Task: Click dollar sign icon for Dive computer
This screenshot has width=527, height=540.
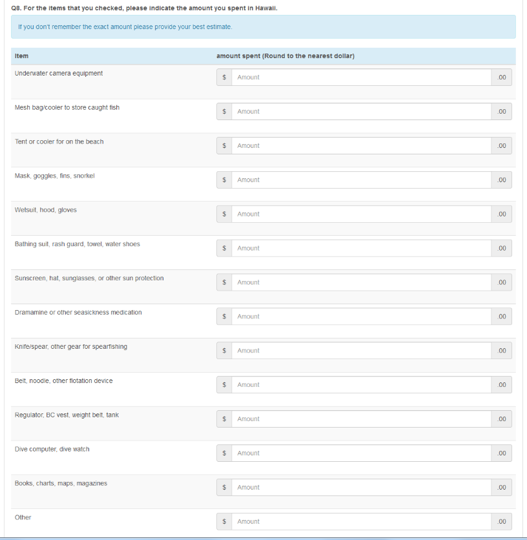Action: coord(224,453)
